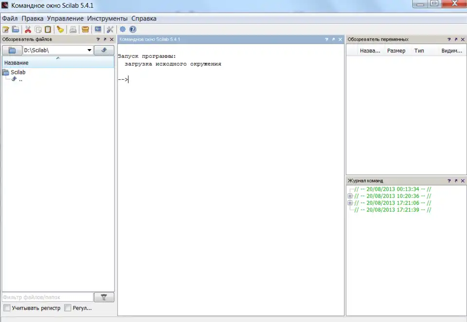Image resolution: width=467 pixels, height=322 pixels.
Task: Open the Инструменты menu
Action: (x=108, y=18)
